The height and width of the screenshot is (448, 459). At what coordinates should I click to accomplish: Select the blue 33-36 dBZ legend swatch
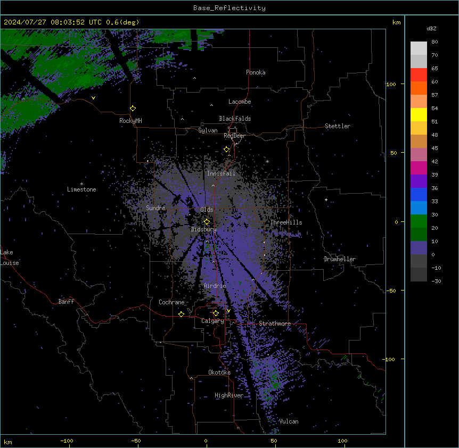419,194
